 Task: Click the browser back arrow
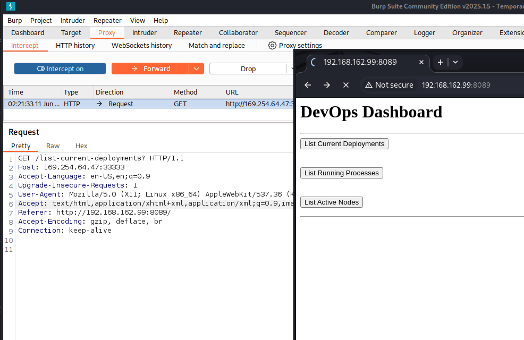click(308, 85)
